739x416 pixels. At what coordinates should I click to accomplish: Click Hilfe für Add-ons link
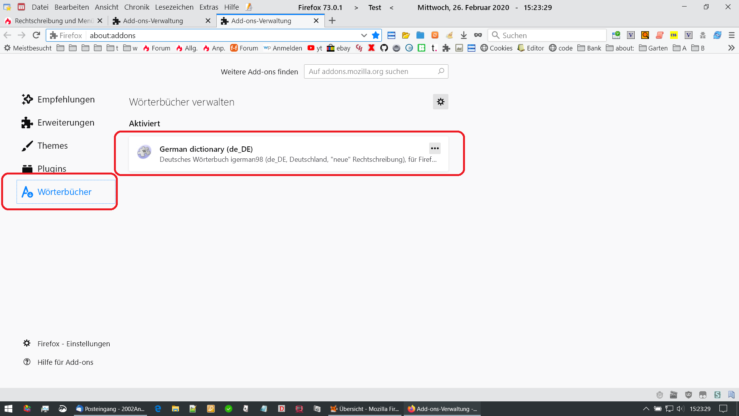pos(65,362)
